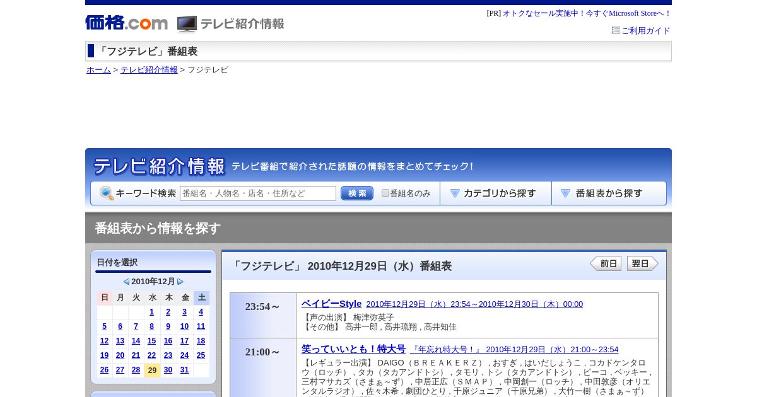This screenshot has height=397, width=757.
Task: Click the 23:54～ time cell
Action: point(263,315)
